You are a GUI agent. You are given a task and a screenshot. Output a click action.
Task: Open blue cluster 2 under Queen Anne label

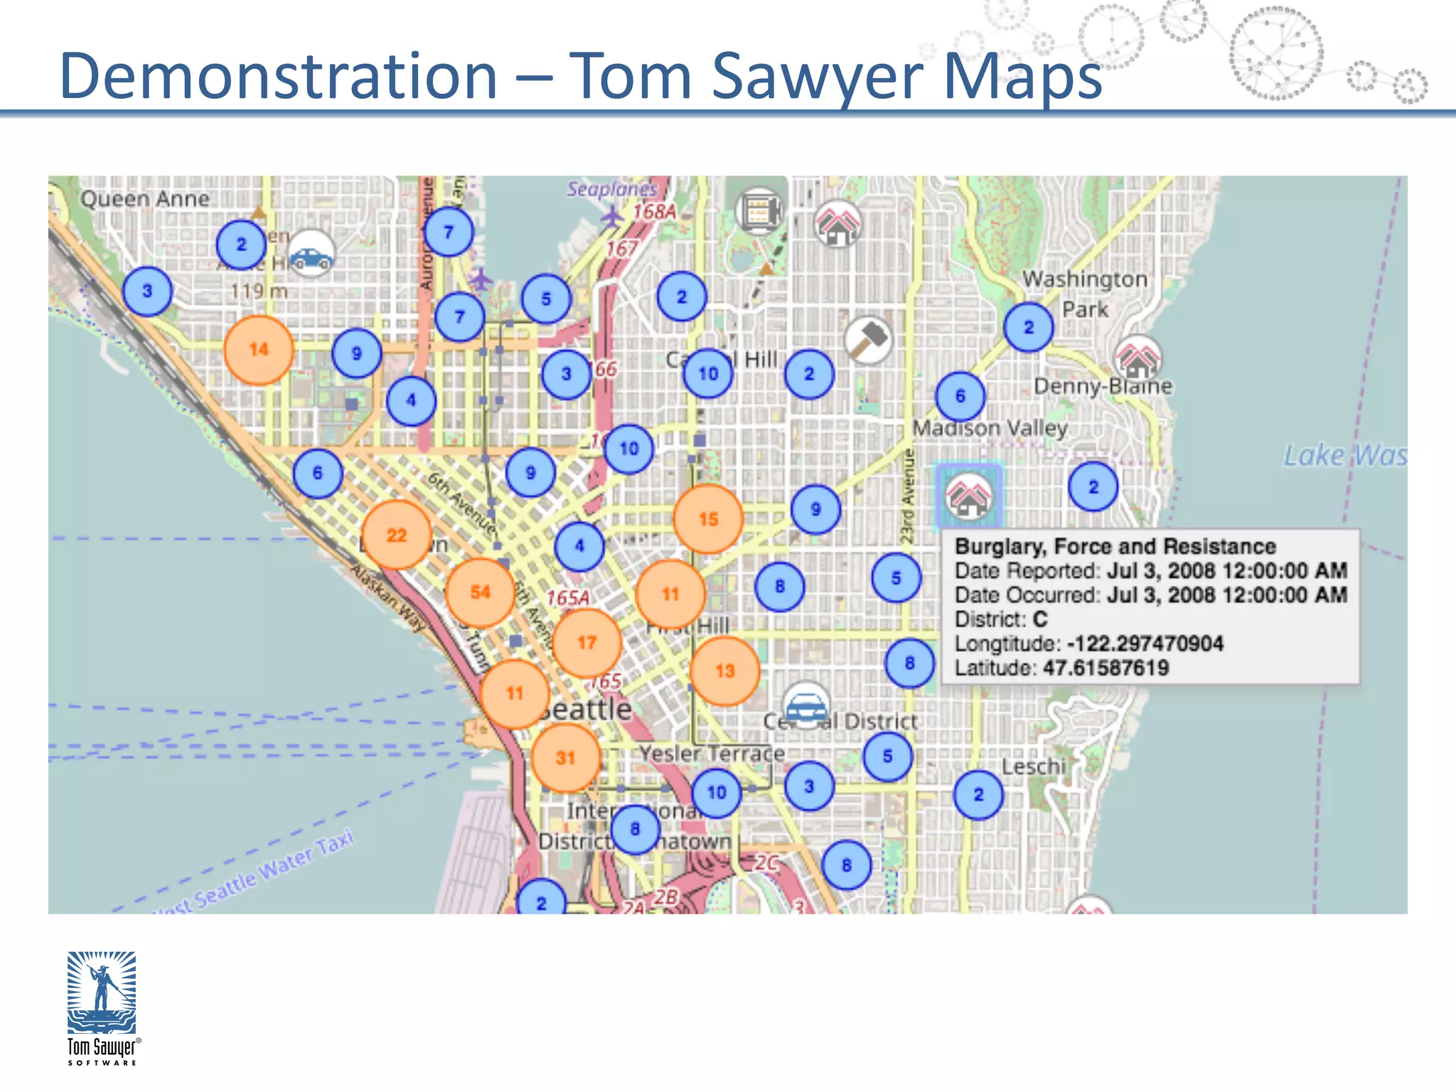[x=241, y=245]
